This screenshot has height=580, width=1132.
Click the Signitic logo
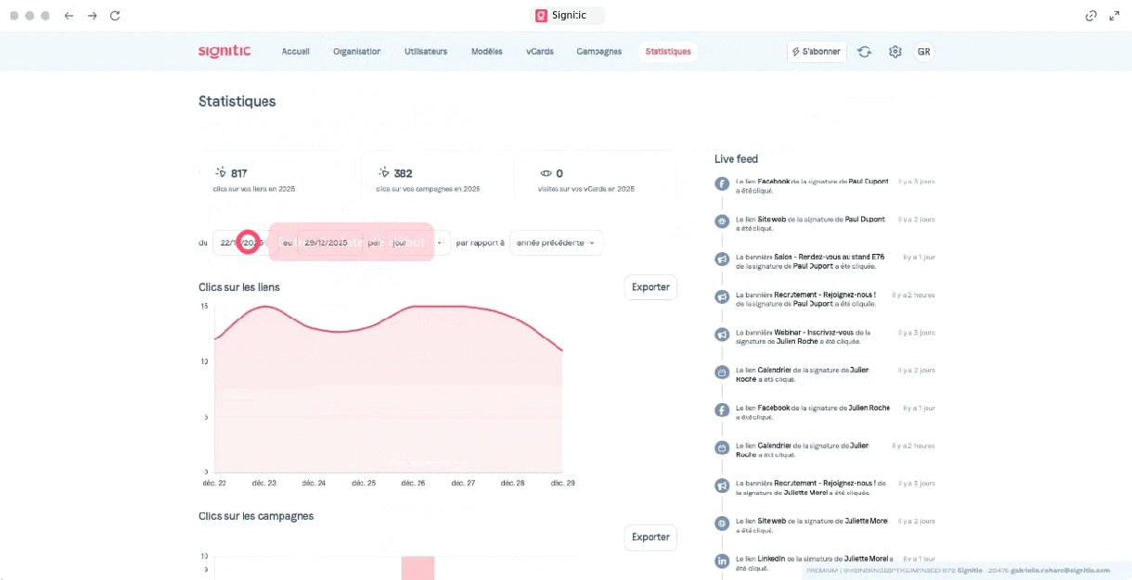click(x=225, y=51)
